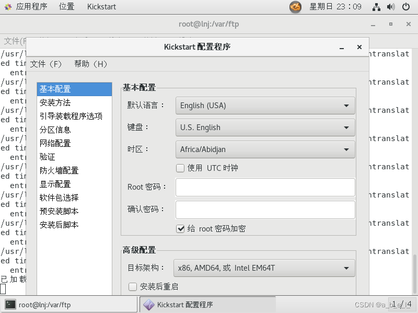Maximize the root@lnj terminal window
The height and width of the screenshot is (313, 418).
(390, 24)
